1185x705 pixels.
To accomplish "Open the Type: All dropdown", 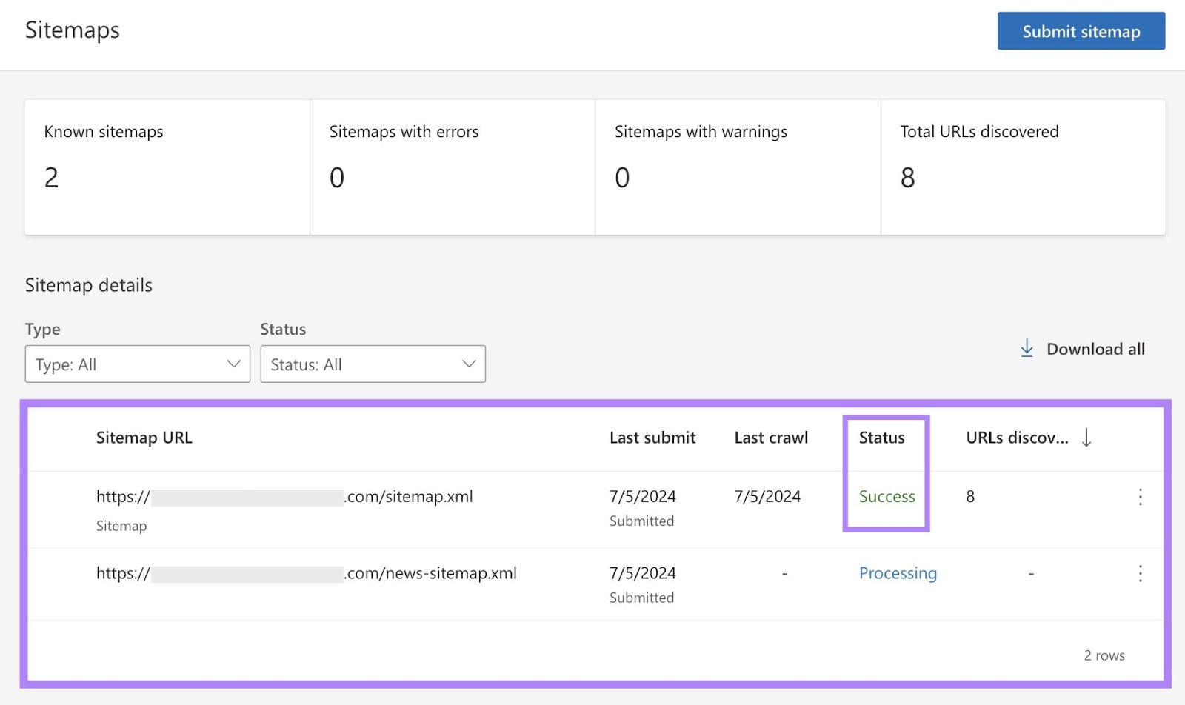I will [x=137, y=364].
